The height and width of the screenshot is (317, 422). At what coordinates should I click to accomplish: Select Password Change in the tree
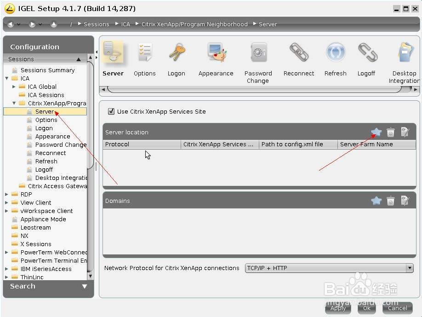click(61, 144)
